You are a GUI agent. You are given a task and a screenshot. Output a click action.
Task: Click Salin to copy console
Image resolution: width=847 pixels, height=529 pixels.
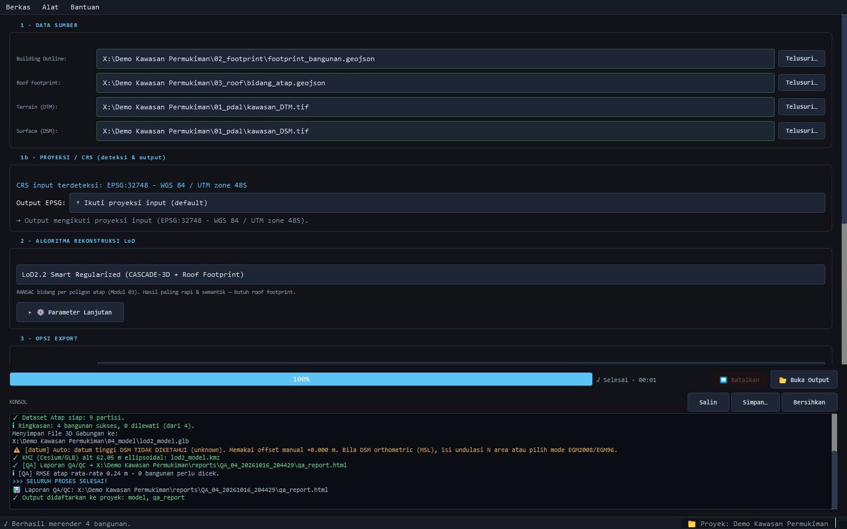click(x=708, y=402)
